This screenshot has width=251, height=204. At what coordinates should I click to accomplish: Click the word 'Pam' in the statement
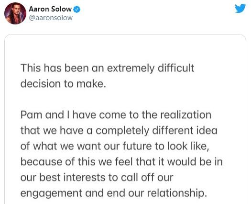(31, 115)
